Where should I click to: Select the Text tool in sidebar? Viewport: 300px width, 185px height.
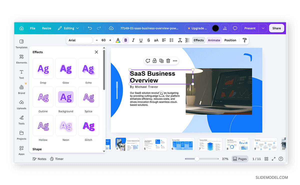pyautogui.click(x=21, y=74)
